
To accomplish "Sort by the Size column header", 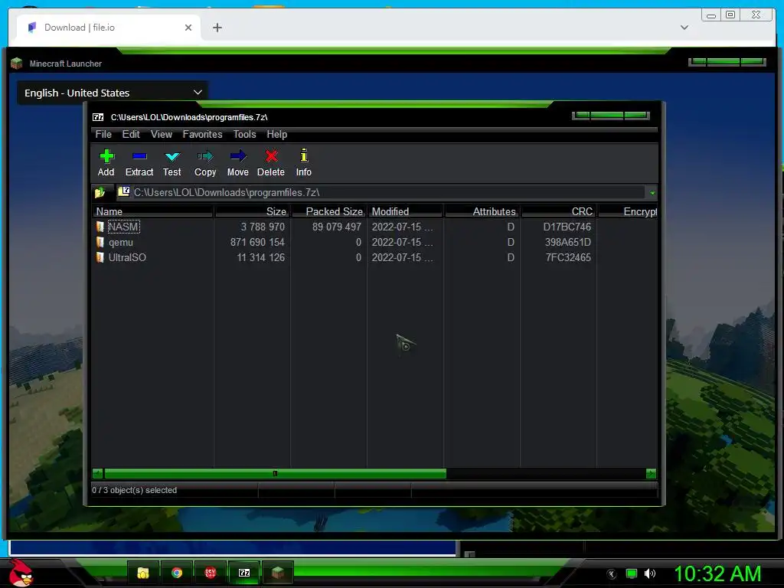I will pos(253,211).
